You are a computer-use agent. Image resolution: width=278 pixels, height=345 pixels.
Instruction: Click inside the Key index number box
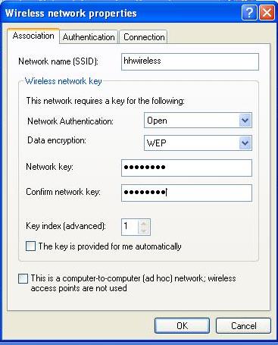click(130, 227)
